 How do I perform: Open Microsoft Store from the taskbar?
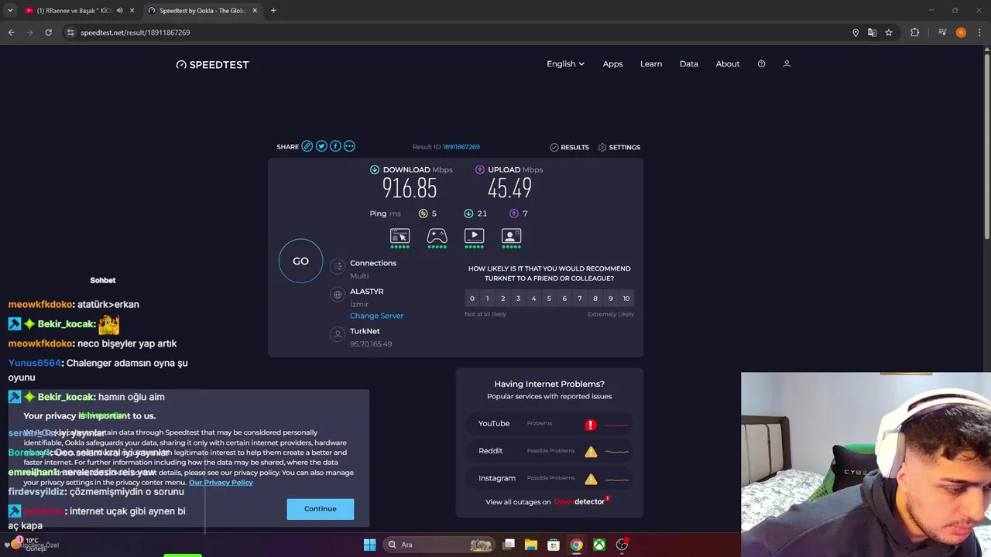(554, 545)
